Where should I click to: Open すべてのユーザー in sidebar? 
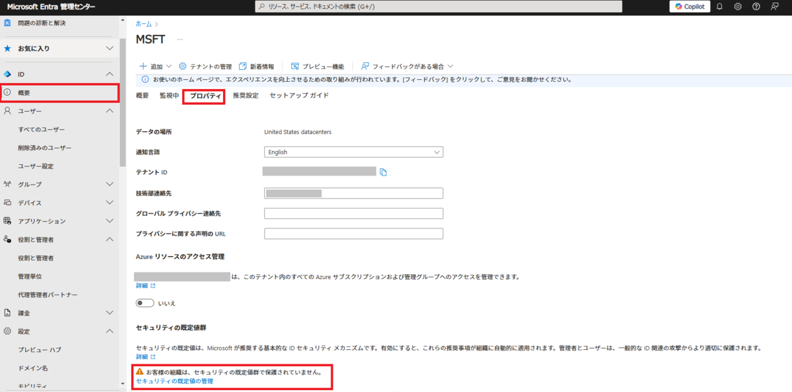click(x=42, y=129)
